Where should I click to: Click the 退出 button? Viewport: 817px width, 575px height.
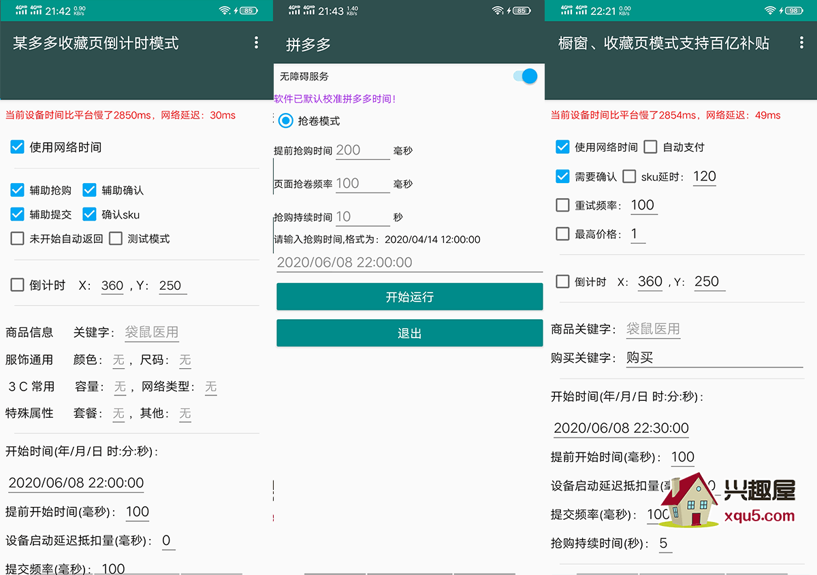[409, 333]
